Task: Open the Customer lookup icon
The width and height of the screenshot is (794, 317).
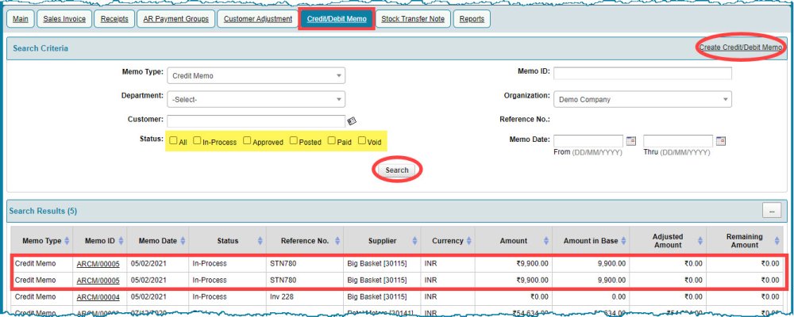Action: tap(353, 120)
